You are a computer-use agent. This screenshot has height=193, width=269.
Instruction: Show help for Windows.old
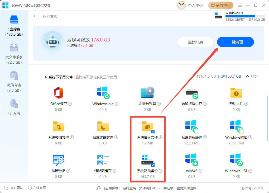pos(117,104)
